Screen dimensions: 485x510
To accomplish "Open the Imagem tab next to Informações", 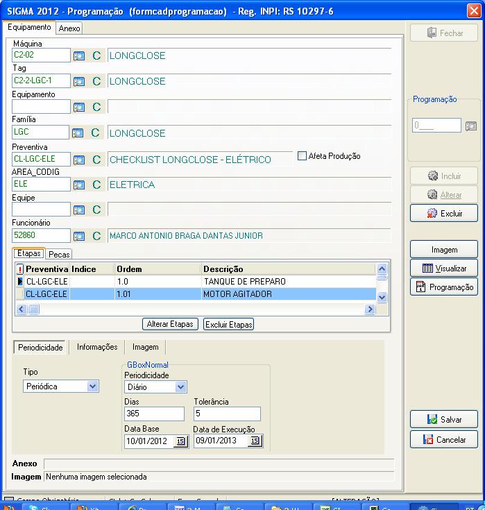I will tap(146, 347).
